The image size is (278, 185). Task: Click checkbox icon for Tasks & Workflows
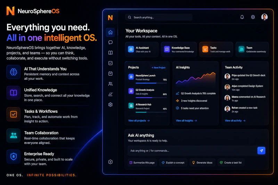[14, 114]
